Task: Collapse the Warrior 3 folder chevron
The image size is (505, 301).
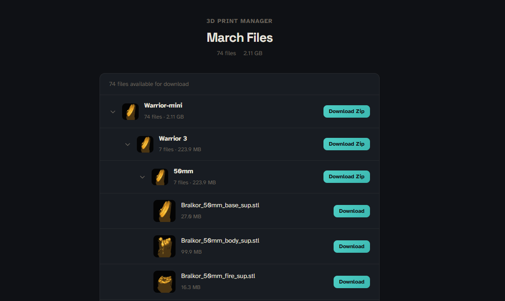Action: [x=128, y=144]
